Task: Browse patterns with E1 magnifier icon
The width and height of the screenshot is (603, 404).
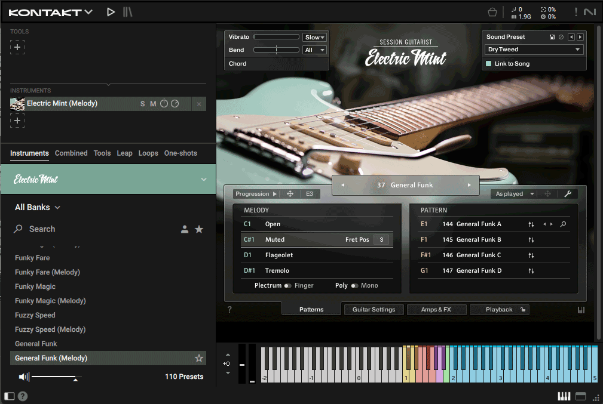Action: [x=563, y=224]
